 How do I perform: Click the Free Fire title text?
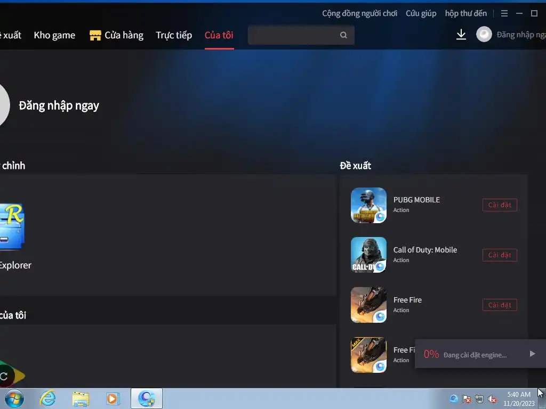[407, 300]
